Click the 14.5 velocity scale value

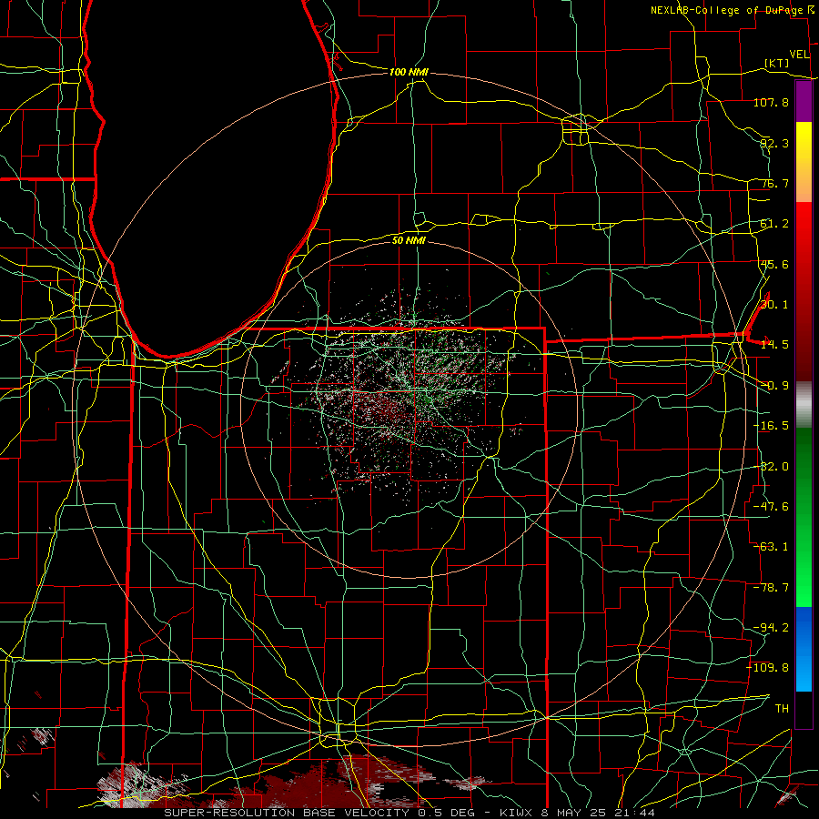[774, 345]
